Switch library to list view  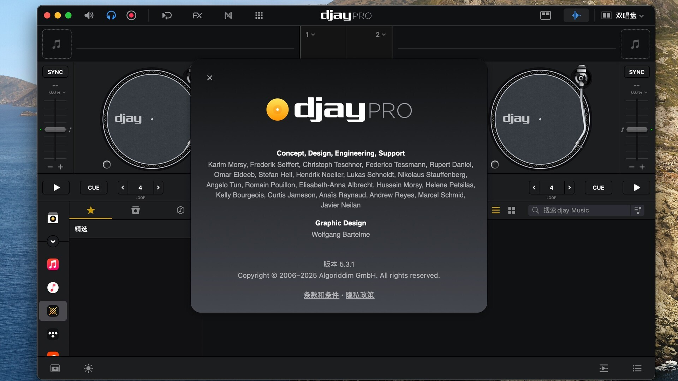point(496,210)
